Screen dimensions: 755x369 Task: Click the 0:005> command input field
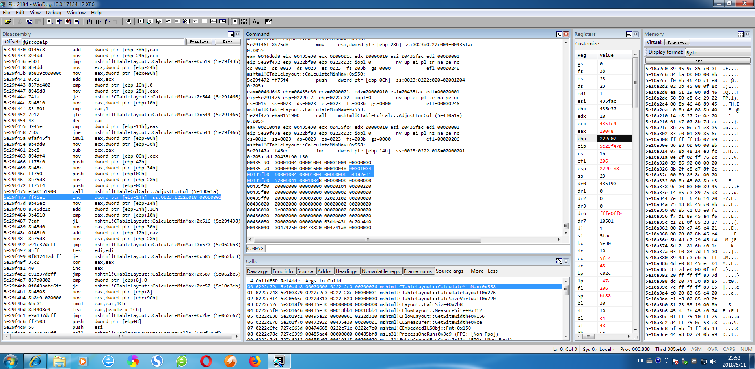[417, 248]
